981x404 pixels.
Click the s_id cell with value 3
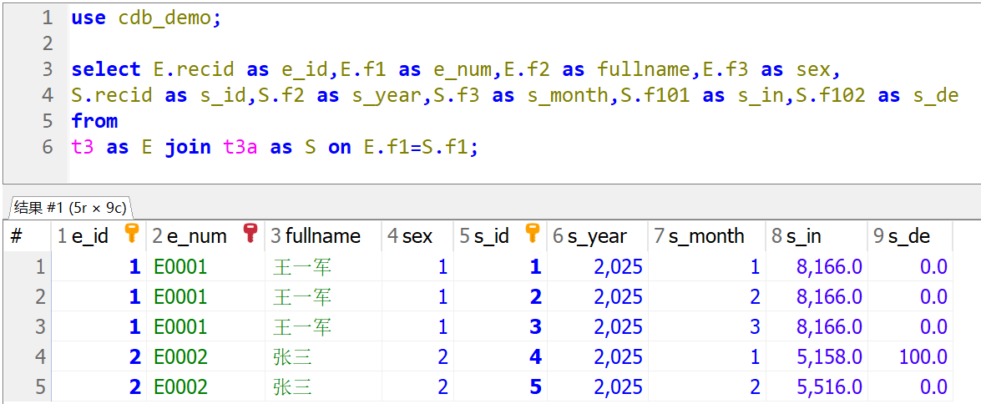tap(535, 327)
